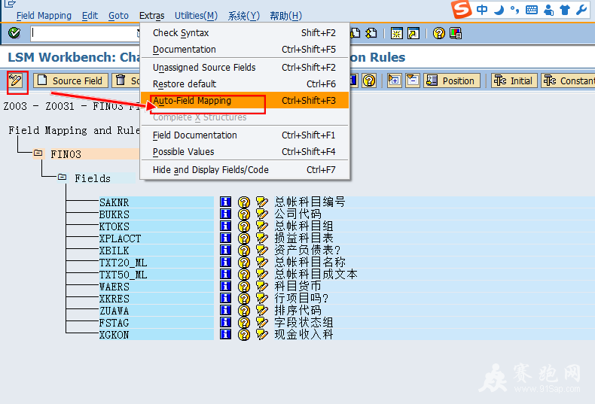This screenshot has height=404, width=595.
Task: Select the XBILK field row
Action: [157, 251]
